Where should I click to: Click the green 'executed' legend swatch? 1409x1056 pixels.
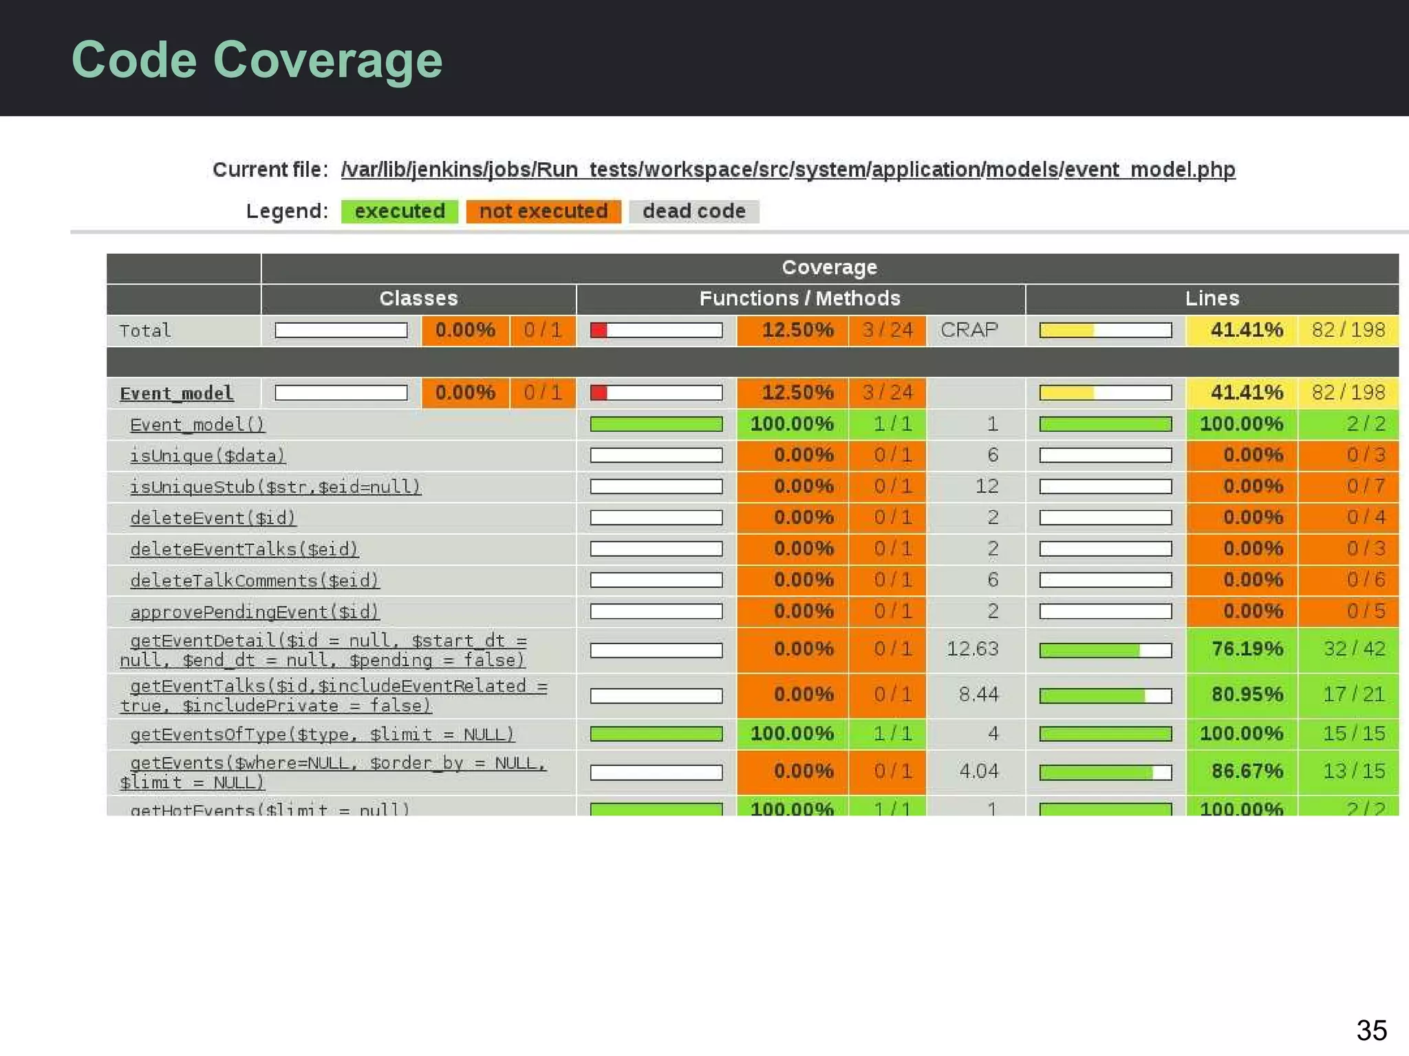400,211
